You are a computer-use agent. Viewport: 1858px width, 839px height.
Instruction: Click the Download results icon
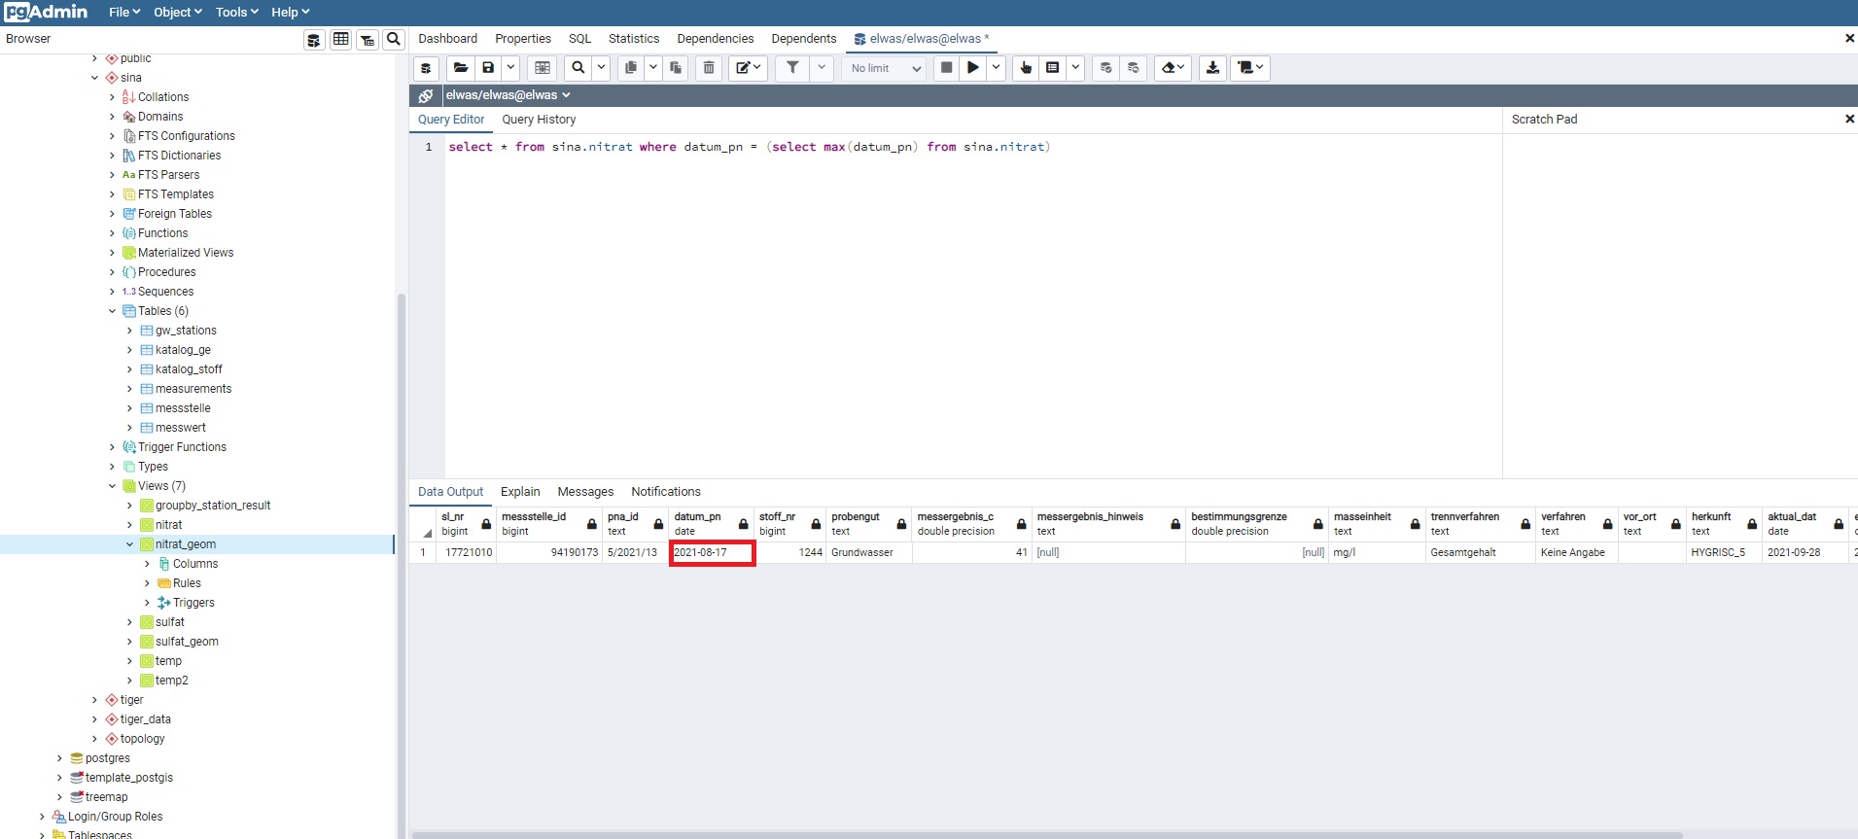pos(1212,68)
